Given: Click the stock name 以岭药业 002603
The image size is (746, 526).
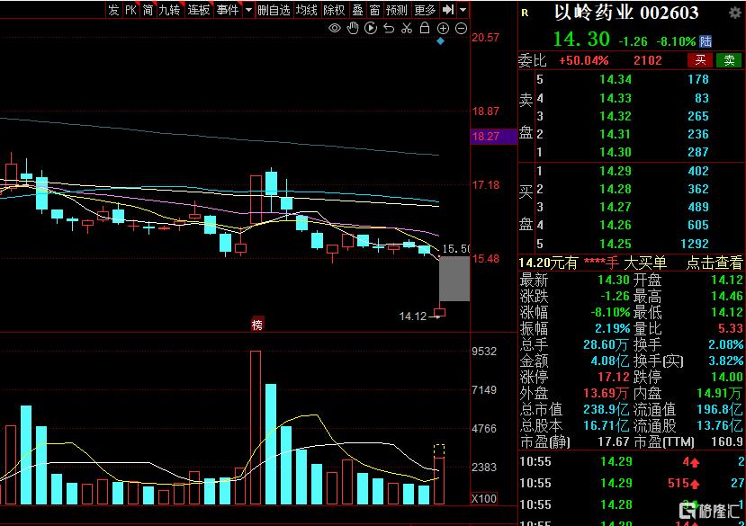Looking at the screenshot, I should [626, 13].
